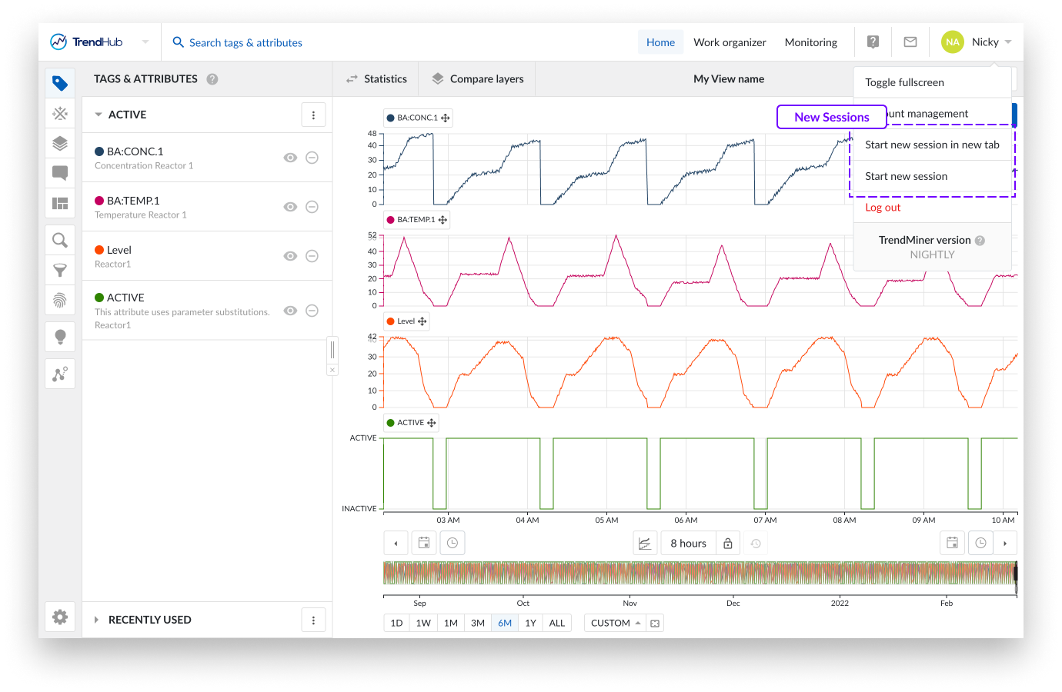Toggle visibility of Level tag
Viewport: 1062px width, 692px height.
coord(290,256)
